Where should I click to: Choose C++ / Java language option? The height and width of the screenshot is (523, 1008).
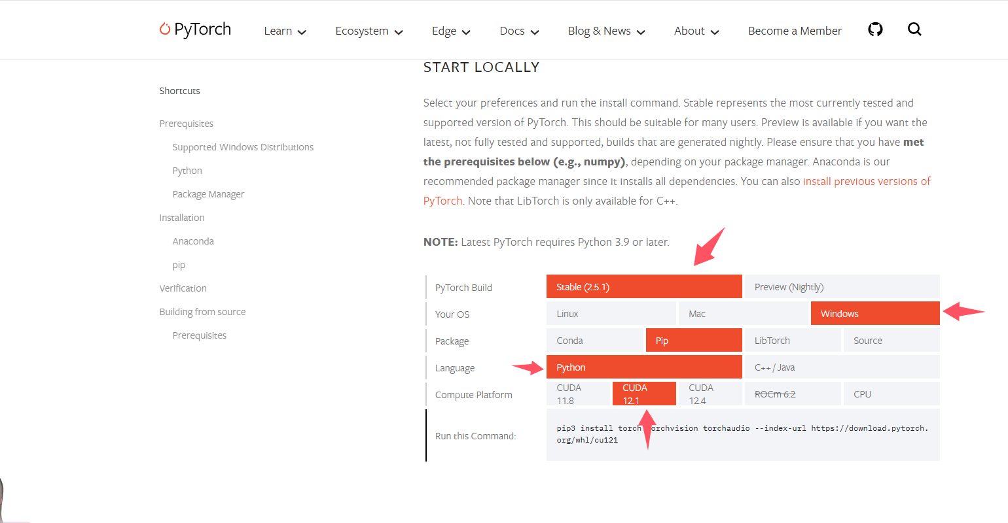[x=842, y=367]
